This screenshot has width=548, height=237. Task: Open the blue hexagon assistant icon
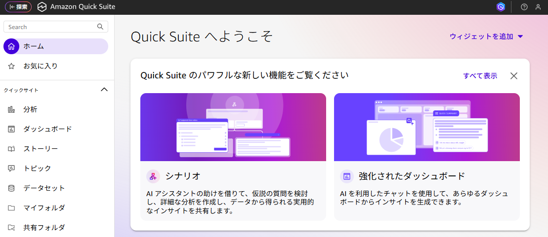[501, 7]
